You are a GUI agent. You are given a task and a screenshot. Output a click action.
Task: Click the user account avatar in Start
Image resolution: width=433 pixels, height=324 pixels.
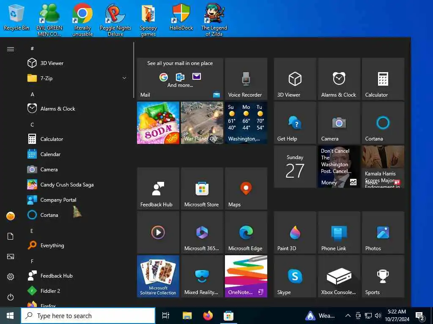coord(11,216)
